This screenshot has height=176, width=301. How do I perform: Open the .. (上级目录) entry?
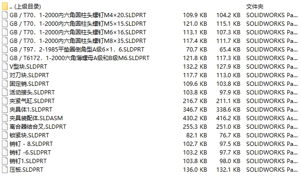pyautogui.click(x=25, y=7)
